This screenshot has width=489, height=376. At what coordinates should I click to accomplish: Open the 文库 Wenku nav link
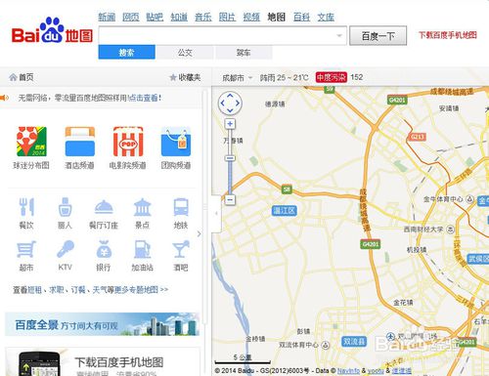click(326, 17)
